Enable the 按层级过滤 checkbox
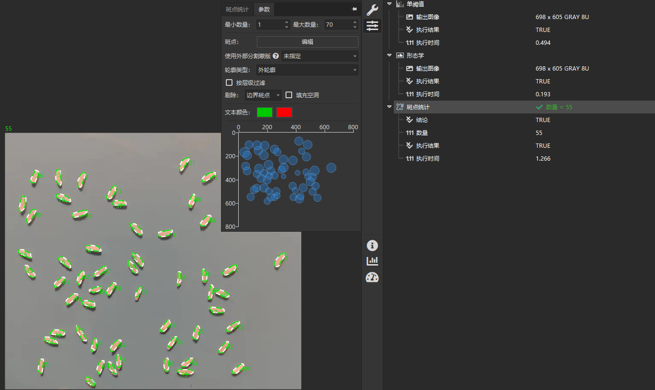This screenshot has width=655, height=390. (229, 82)
